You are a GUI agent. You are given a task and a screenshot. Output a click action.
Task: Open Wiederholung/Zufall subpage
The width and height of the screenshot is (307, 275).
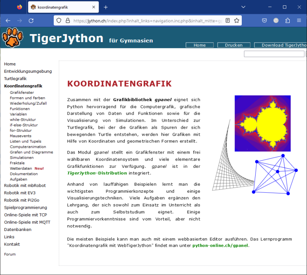(x=28, y=103)
